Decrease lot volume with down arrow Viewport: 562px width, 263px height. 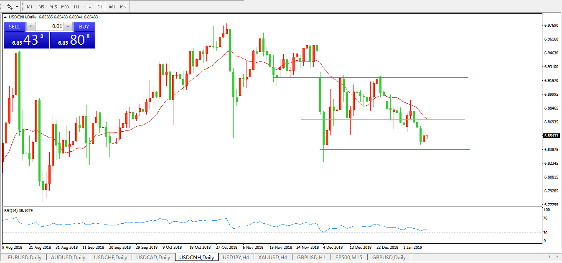click(x=31, y=26)
